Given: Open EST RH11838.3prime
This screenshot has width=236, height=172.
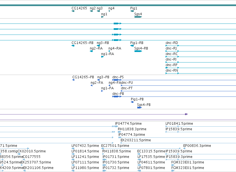Looking at the screenshot, I should [x=132, y=129].
